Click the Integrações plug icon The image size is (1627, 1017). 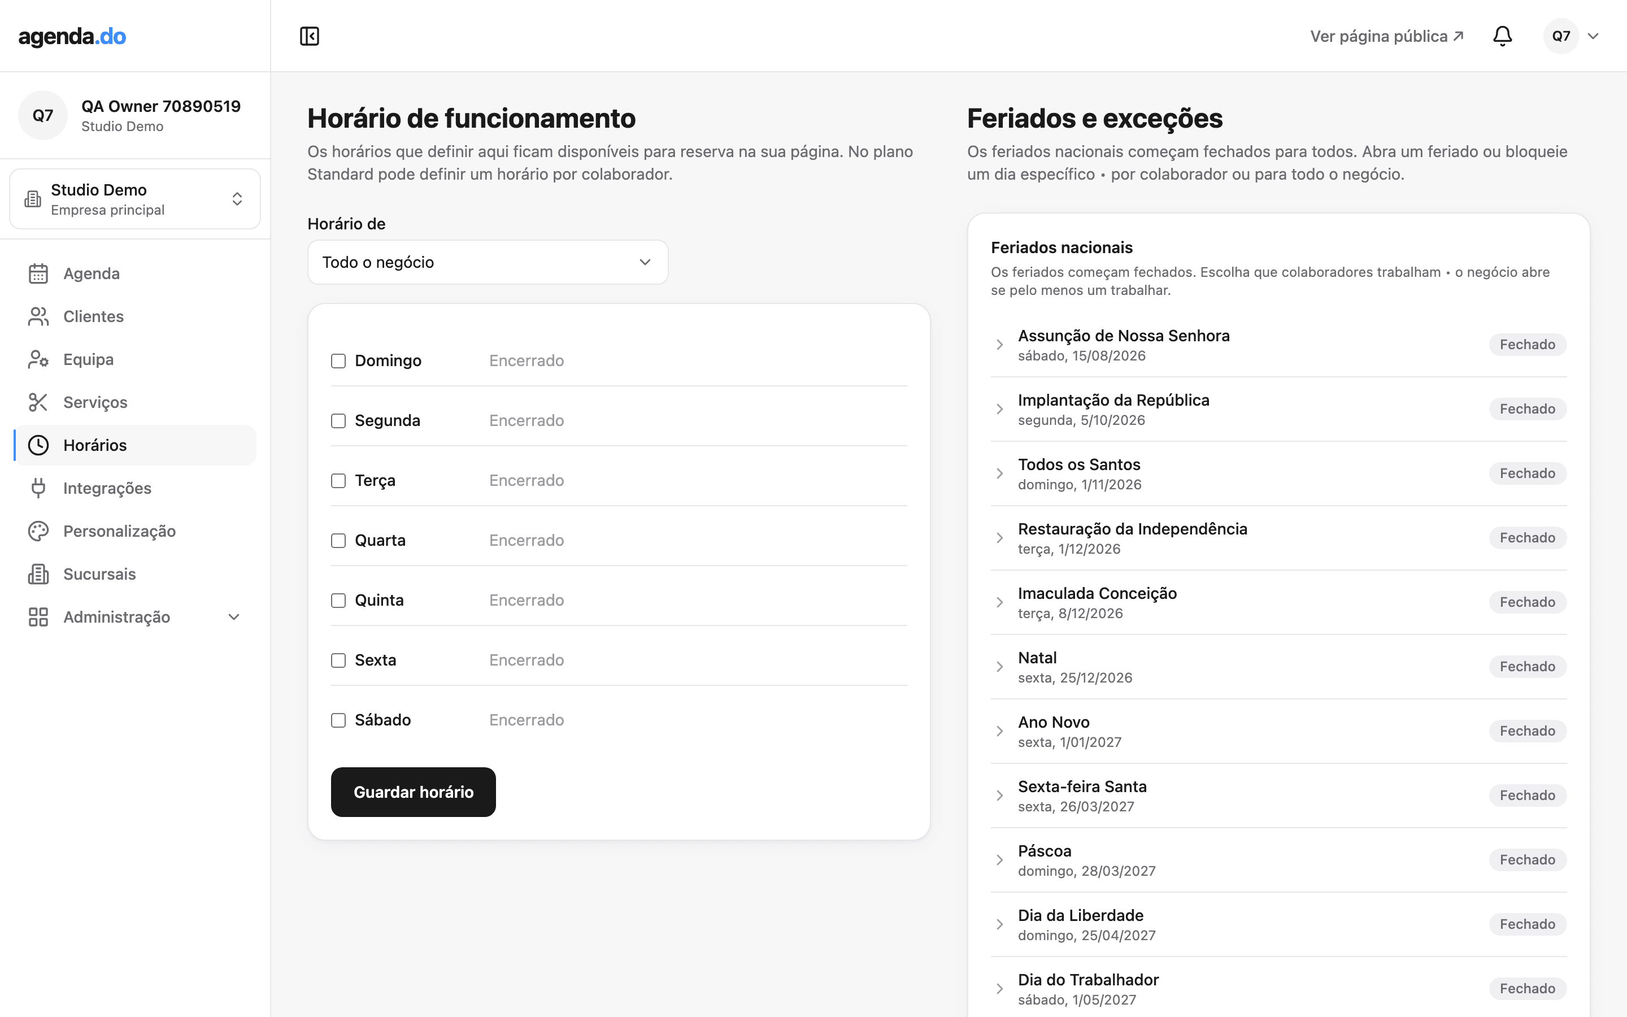tap(38, 488)
